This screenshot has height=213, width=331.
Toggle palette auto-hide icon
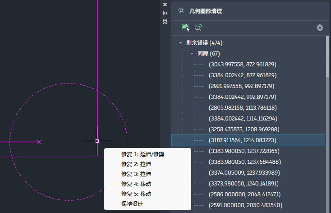click(x=165, y=13)
